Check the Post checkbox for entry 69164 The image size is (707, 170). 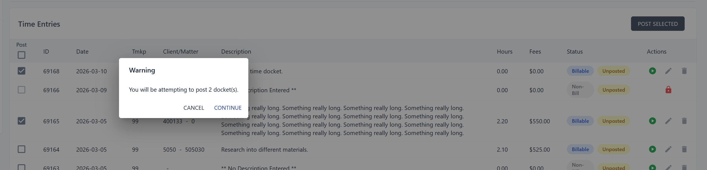click(22, 149)
